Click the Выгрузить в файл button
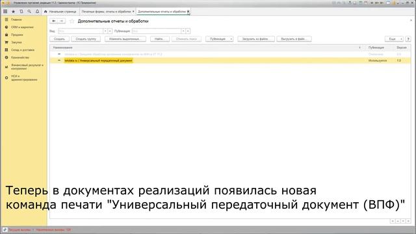 coord(294,39)
